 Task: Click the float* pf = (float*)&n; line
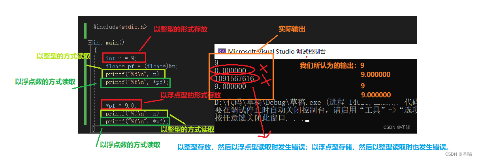tap(141, 66)
